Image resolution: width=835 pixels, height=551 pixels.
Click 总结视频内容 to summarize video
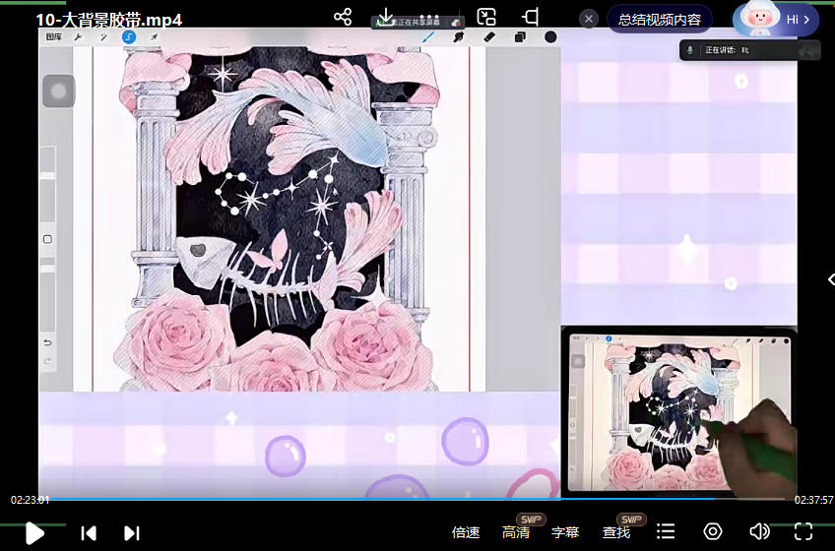coord(660,19)
